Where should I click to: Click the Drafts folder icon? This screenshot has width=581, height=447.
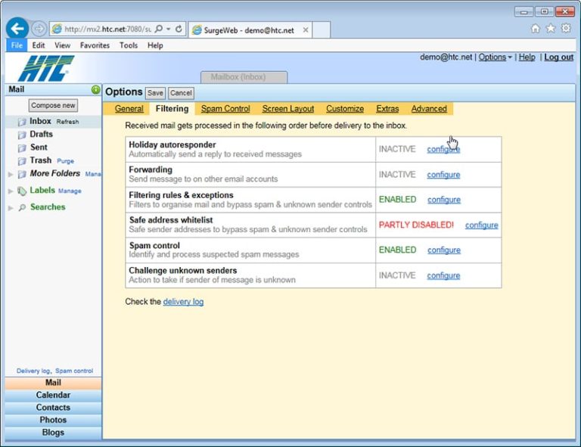click(22, 135)
